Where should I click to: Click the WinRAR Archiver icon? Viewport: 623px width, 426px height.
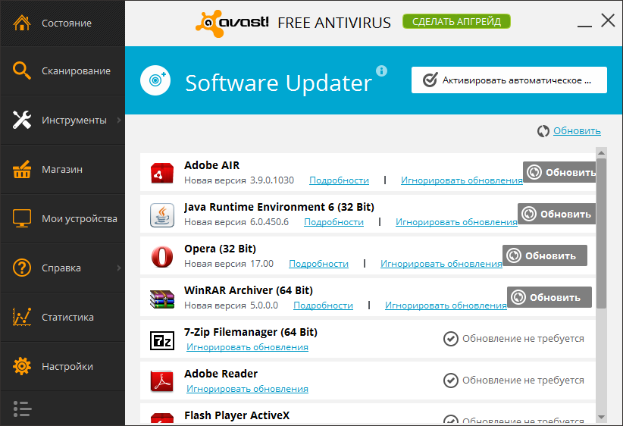[162, 299]
